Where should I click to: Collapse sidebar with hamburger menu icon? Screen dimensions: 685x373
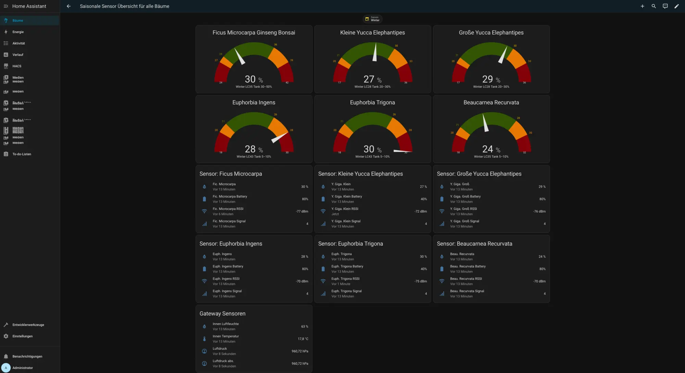[x=6, y=6]
